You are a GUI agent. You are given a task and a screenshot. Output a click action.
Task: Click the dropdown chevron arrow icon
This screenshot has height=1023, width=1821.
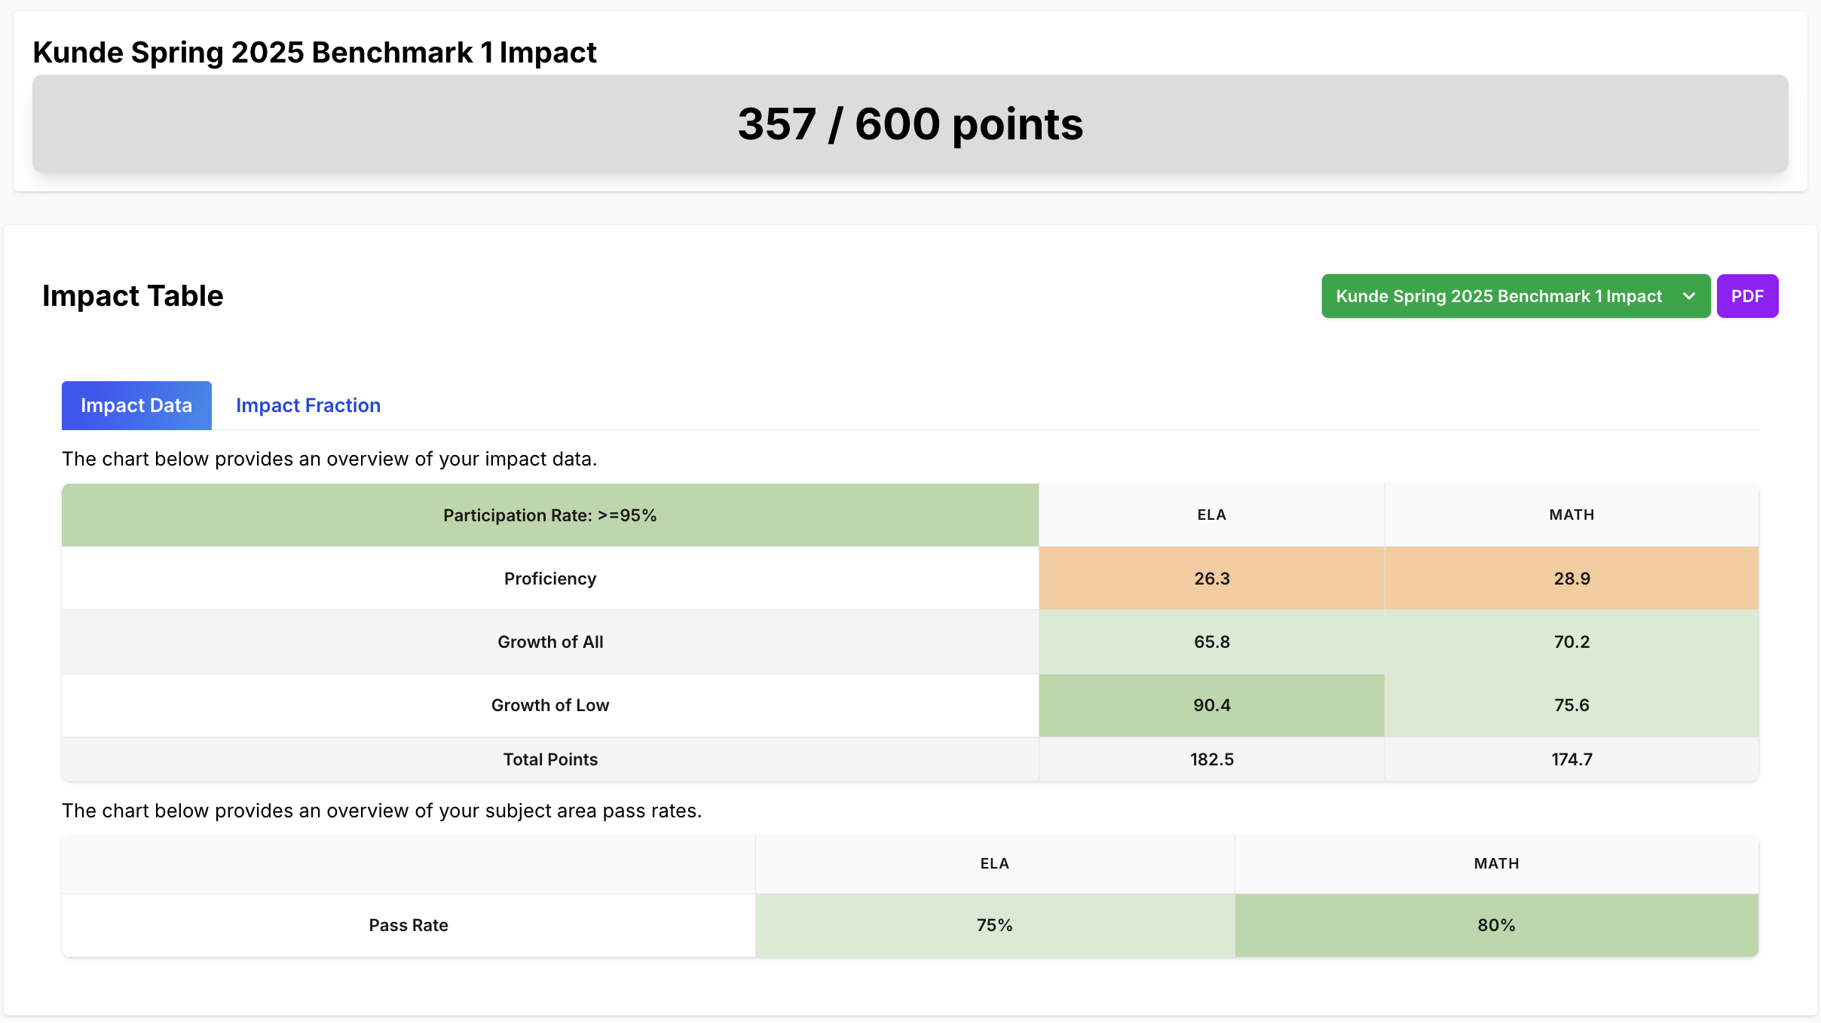pos(1689,296)
